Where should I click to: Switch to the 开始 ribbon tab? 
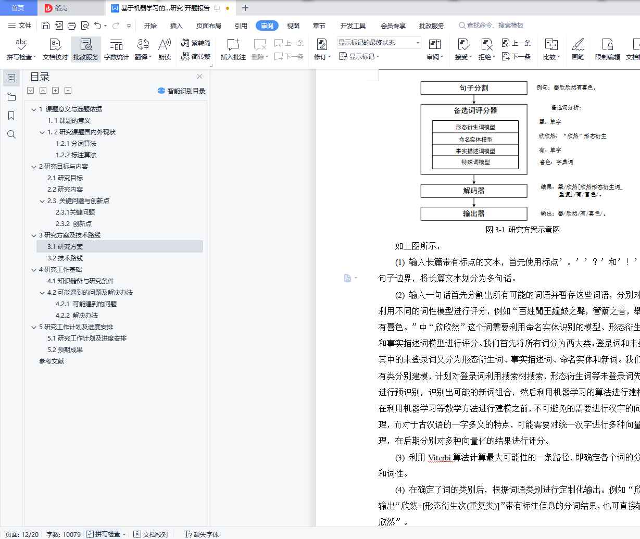[x=150, y=26]
